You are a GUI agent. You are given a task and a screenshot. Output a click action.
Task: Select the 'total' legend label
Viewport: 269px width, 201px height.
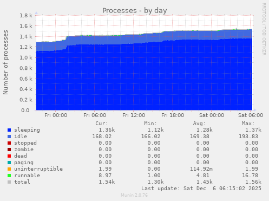point(22,182)
